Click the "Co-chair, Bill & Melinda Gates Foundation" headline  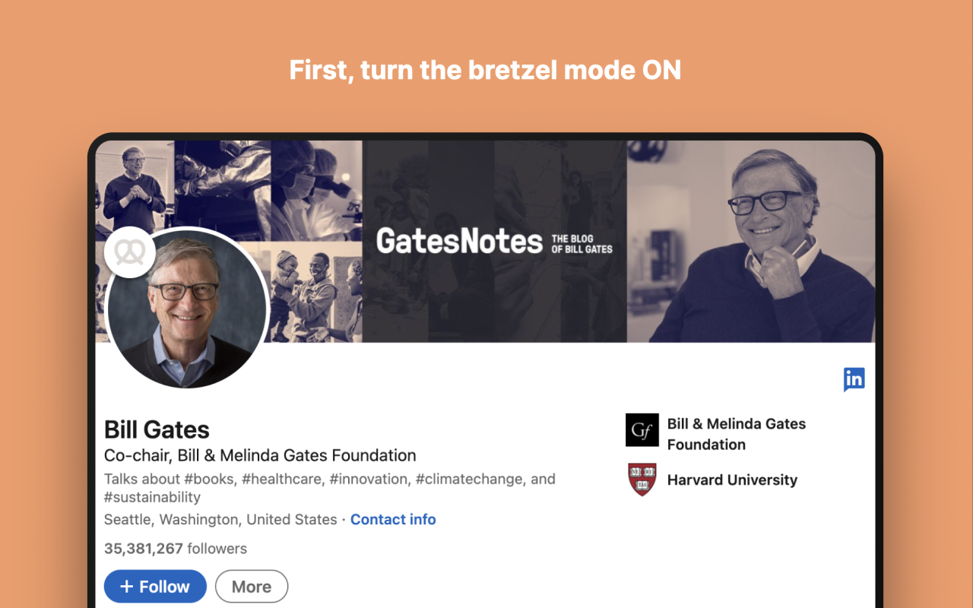tap(260, 456)
